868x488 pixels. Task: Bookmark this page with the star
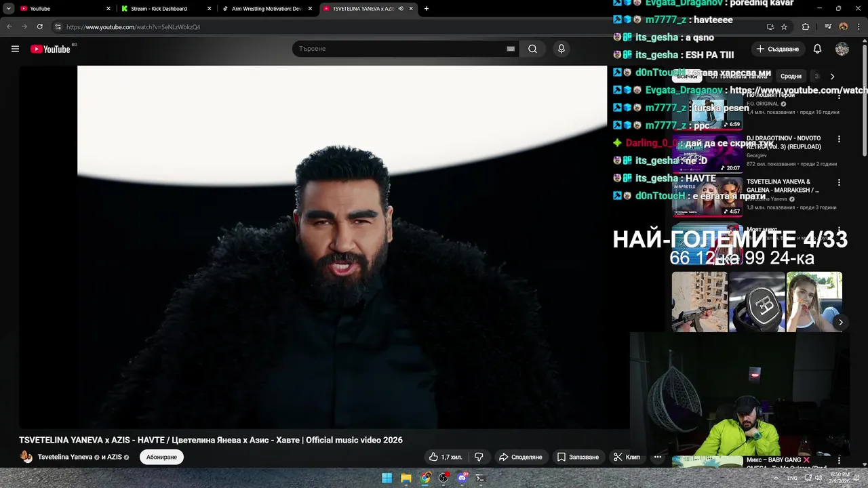(x=784, y=27)
